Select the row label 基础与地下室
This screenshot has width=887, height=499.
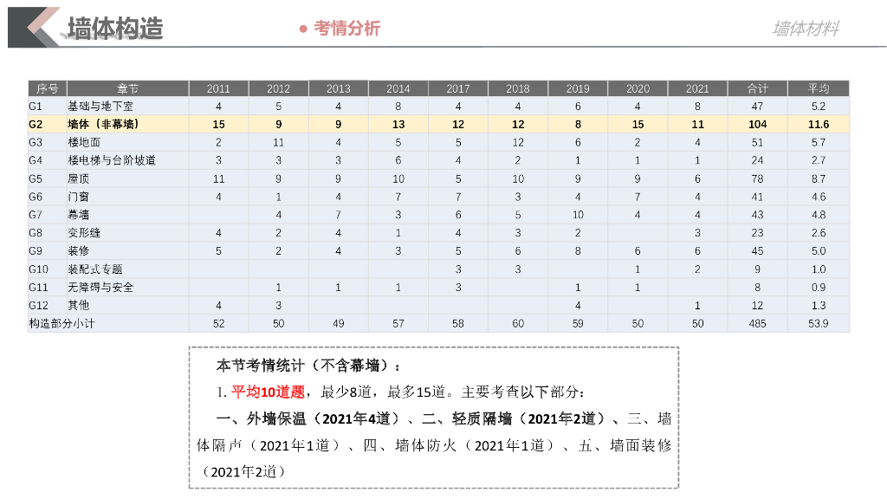point(100,106)
